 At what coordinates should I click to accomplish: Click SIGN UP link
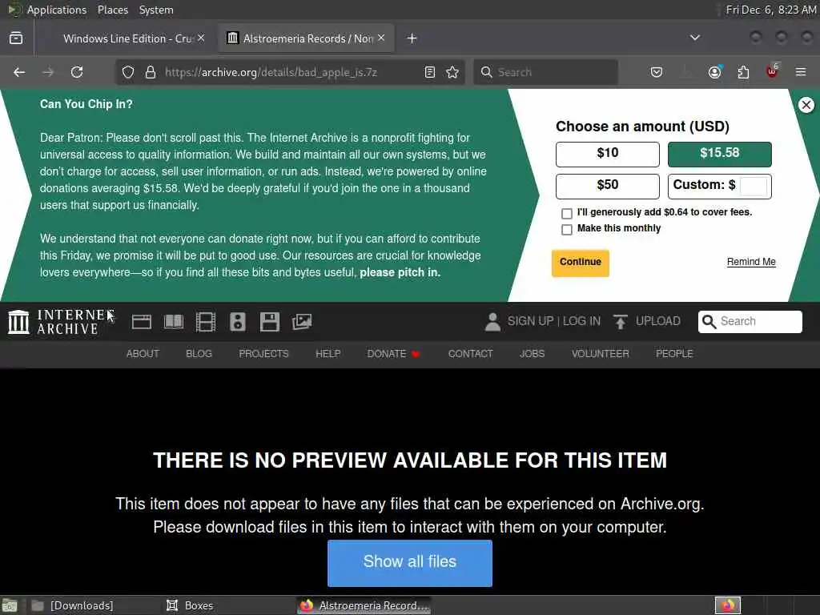530,321
